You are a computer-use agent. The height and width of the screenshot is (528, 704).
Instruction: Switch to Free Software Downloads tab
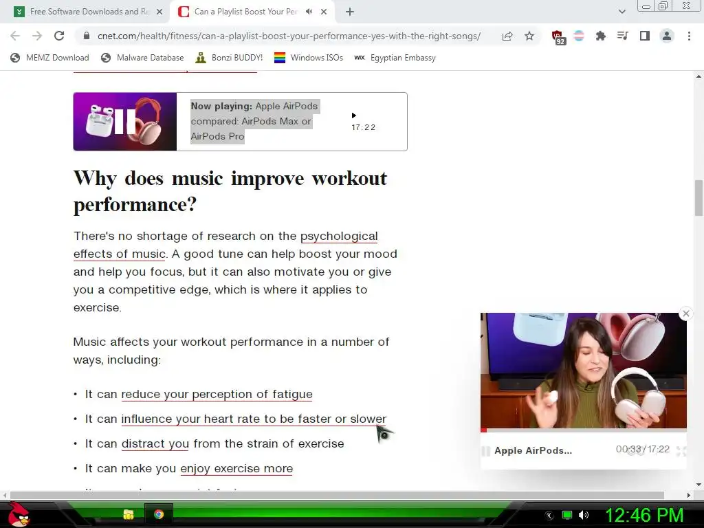click(89, 12)
